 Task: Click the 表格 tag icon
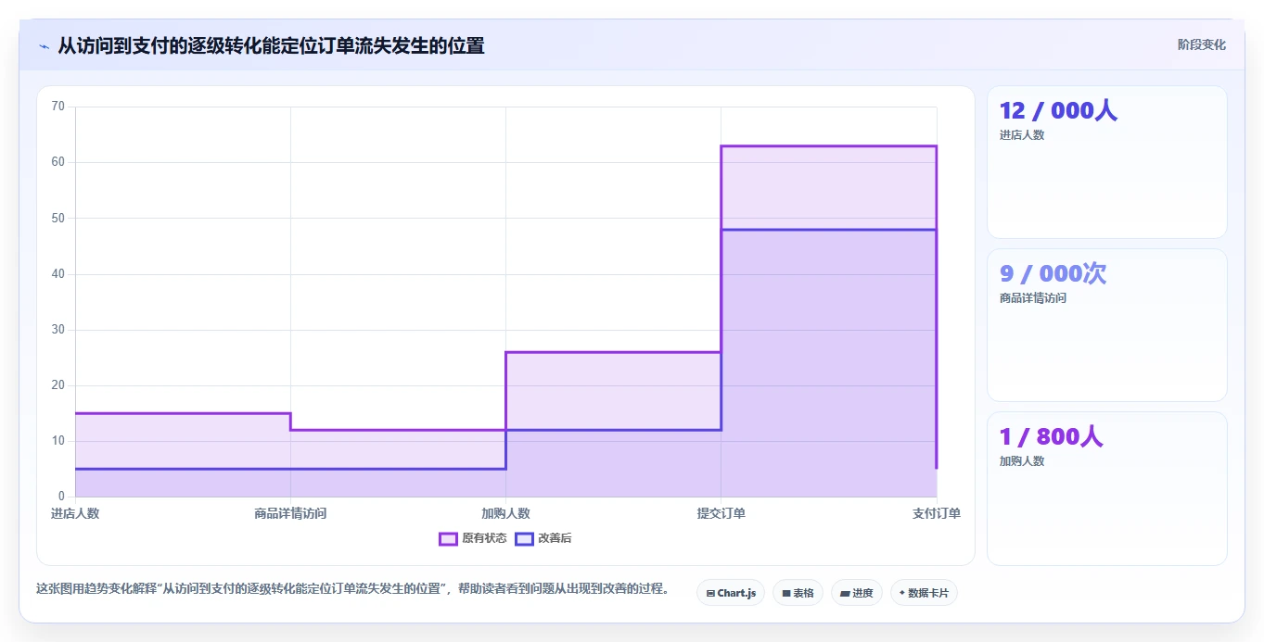[786, 593]
